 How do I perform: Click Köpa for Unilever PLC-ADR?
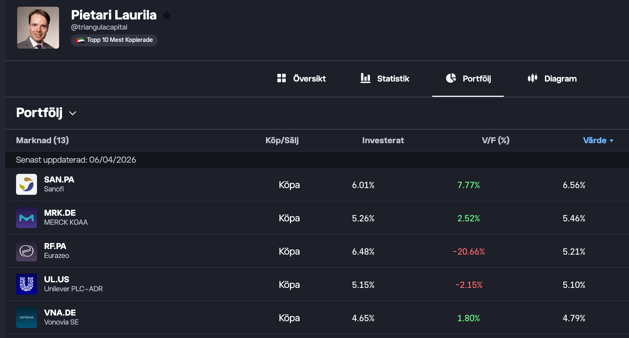coord(289,285)
